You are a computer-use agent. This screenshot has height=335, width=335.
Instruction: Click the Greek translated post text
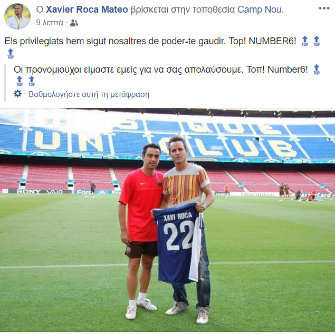(161, 70)
